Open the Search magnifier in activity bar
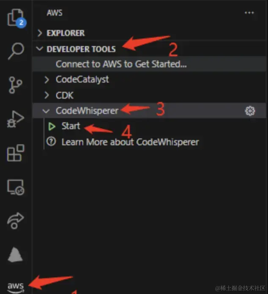This screenshot has height=294, width=268. pos(16,51)
